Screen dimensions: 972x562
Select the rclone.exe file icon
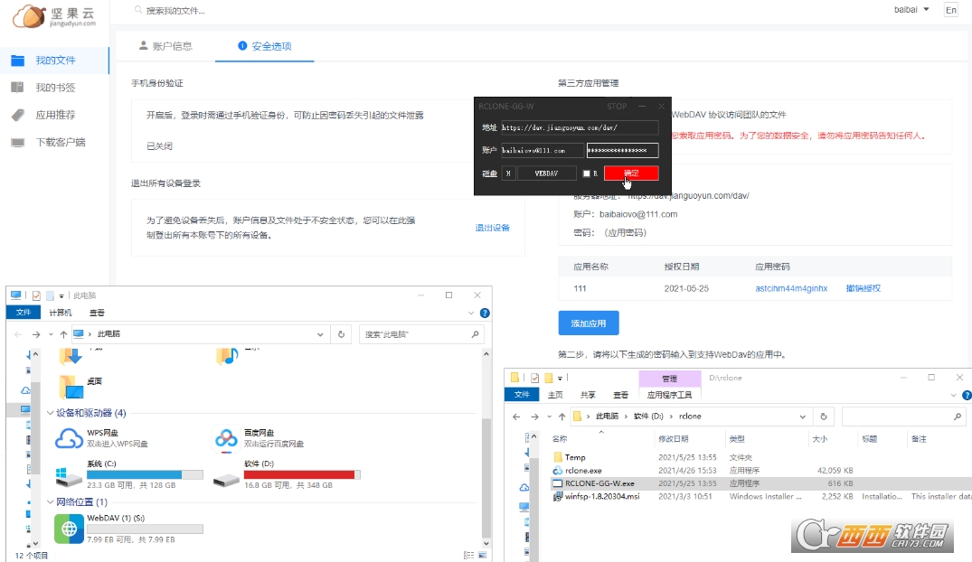coord(558,471)
